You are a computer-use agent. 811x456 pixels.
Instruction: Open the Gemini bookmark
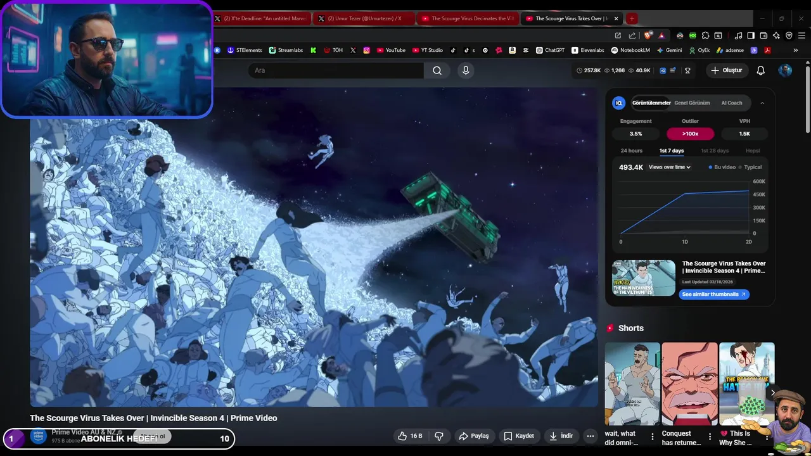point(669,50)
